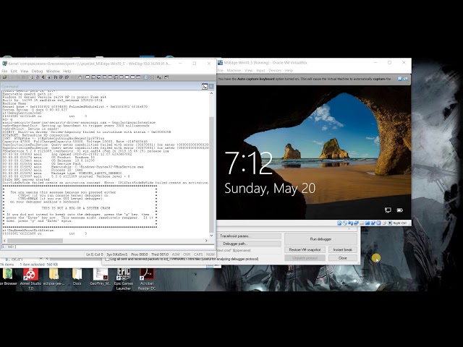
Task: Click the 'Right Ctrl' host key indicator in VirtualBox
Action: click(399, 223)
